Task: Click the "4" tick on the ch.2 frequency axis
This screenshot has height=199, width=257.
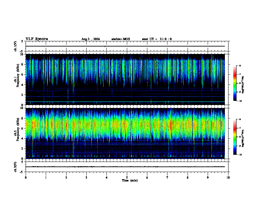Action: tap(22, 139)
